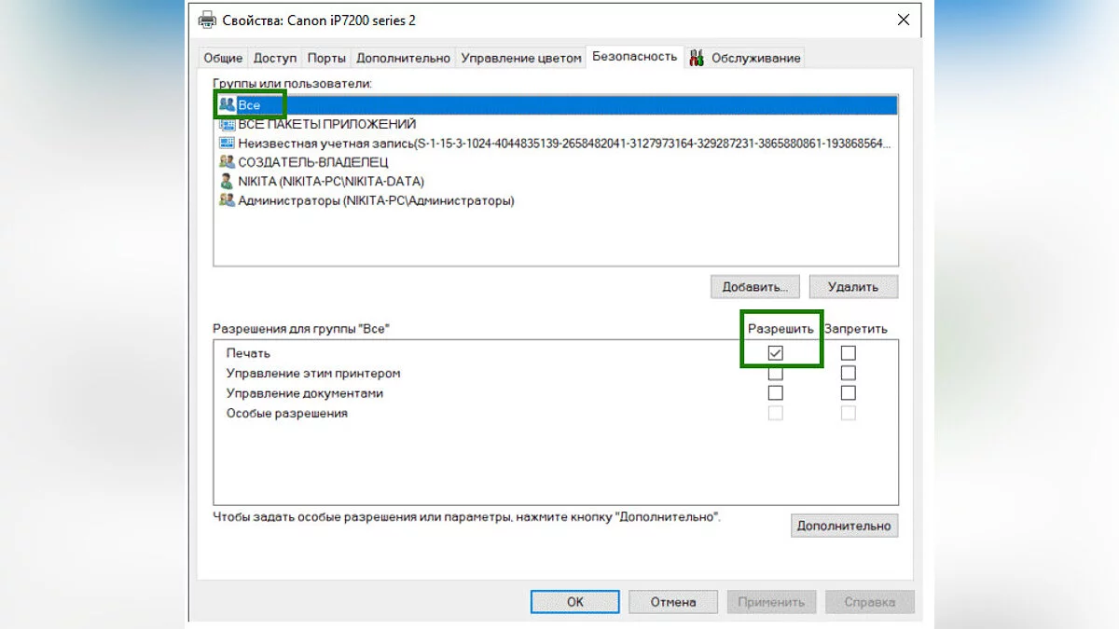Click the Отмена button
This screenshot has height=629, width=1119.
[x=673, y=602]
